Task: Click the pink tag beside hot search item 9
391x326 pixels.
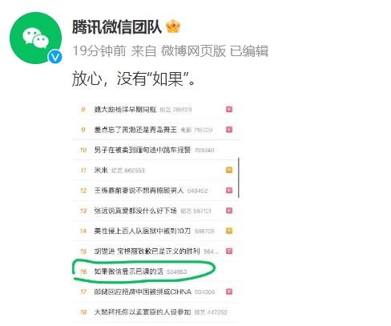Action: coord(229,130)
